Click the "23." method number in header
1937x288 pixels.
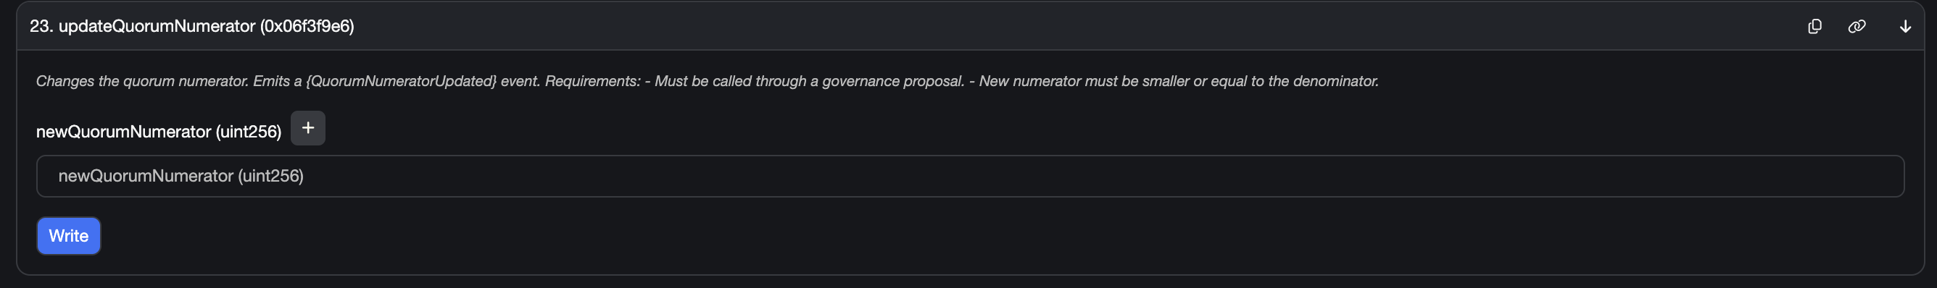click(41, 26)
